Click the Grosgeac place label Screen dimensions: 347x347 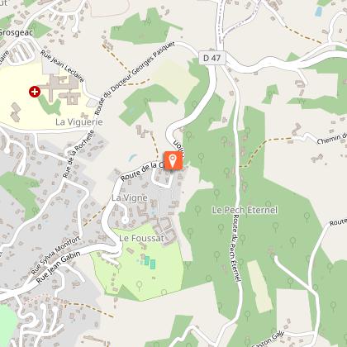pos(17,33)
